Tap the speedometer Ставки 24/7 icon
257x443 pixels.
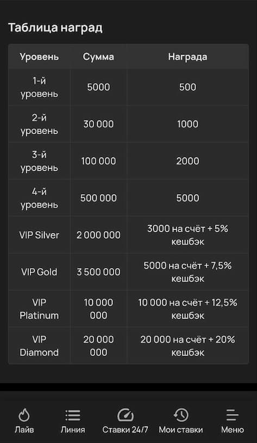tap(125, 415)
